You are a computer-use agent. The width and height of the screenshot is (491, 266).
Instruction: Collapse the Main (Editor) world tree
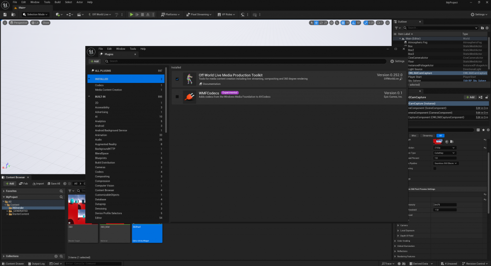400,38
